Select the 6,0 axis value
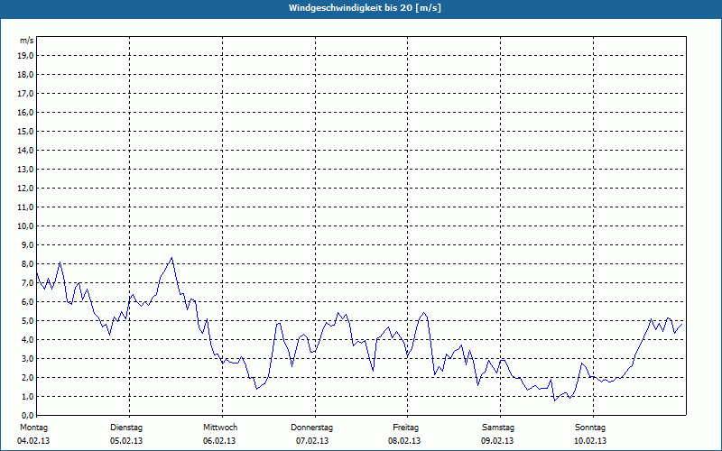This screenshot has height=451, width=722. [27, 301]
